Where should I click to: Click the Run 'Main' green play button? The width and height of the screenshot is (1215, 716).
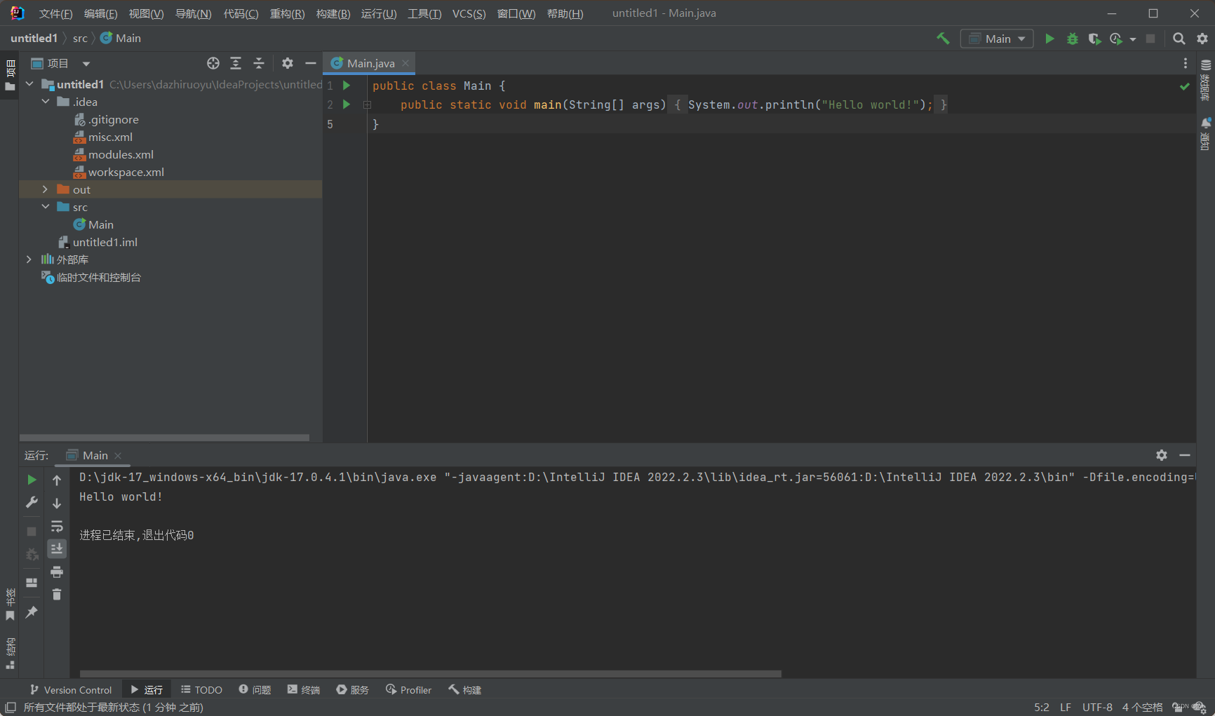point(1050,39)
